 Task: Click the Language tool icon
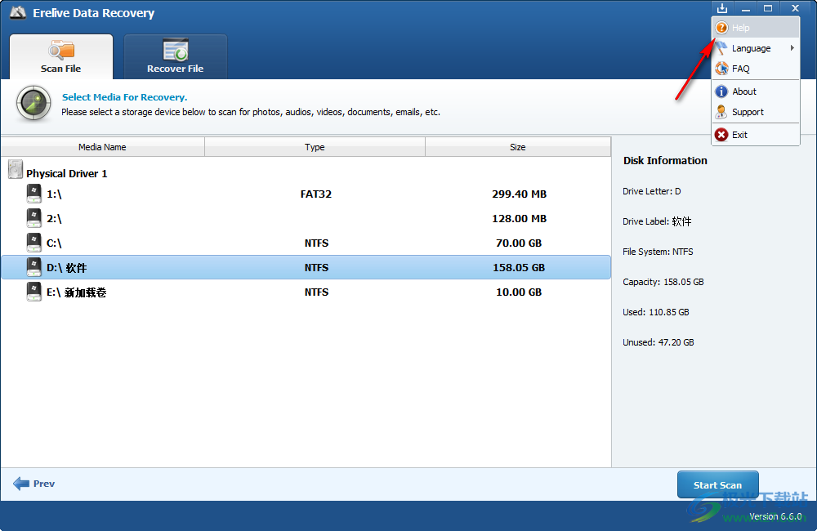(721, 48)
